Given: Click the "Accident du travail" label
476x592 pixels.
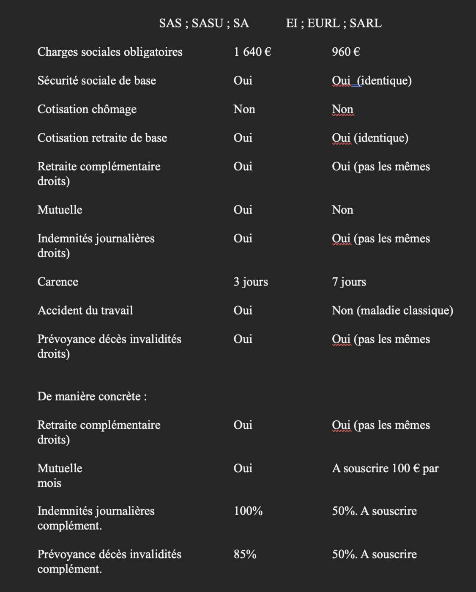Looking at the screenshot, I should click(x=85, y=311).
